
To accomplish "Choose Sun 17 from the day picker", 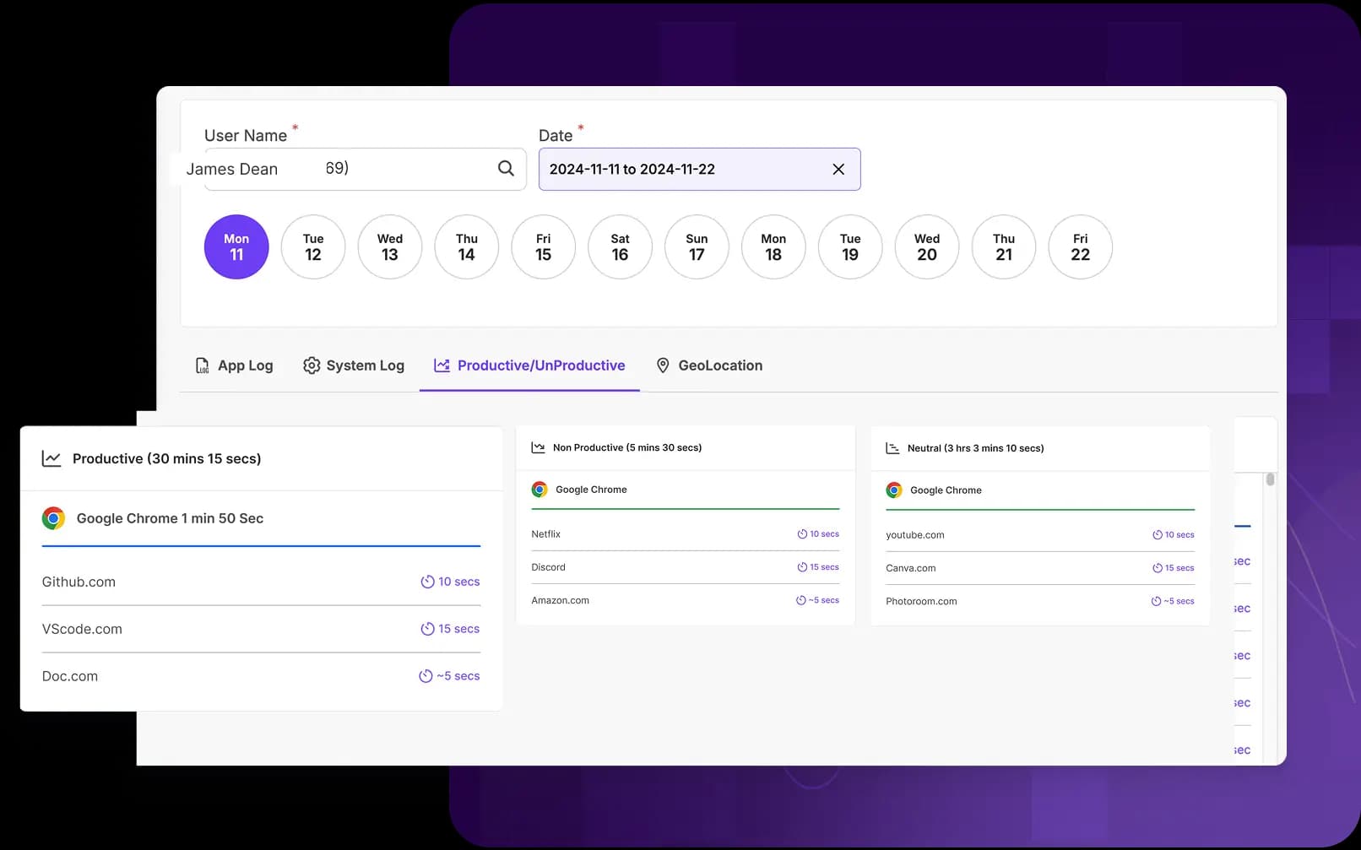I will pos(697,246).
